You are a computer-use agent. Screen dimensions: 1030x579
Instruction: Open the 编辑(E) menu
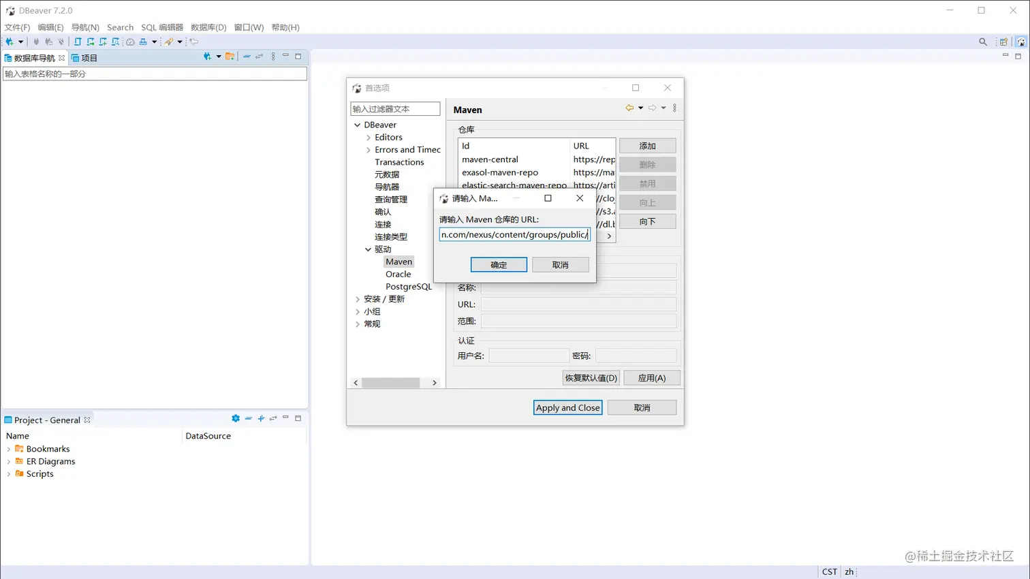[50, 27]
